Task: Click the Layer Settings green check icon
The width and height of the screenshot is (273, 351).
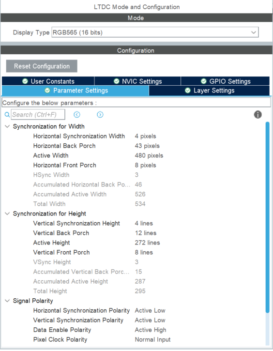Action: coord(188,91)
